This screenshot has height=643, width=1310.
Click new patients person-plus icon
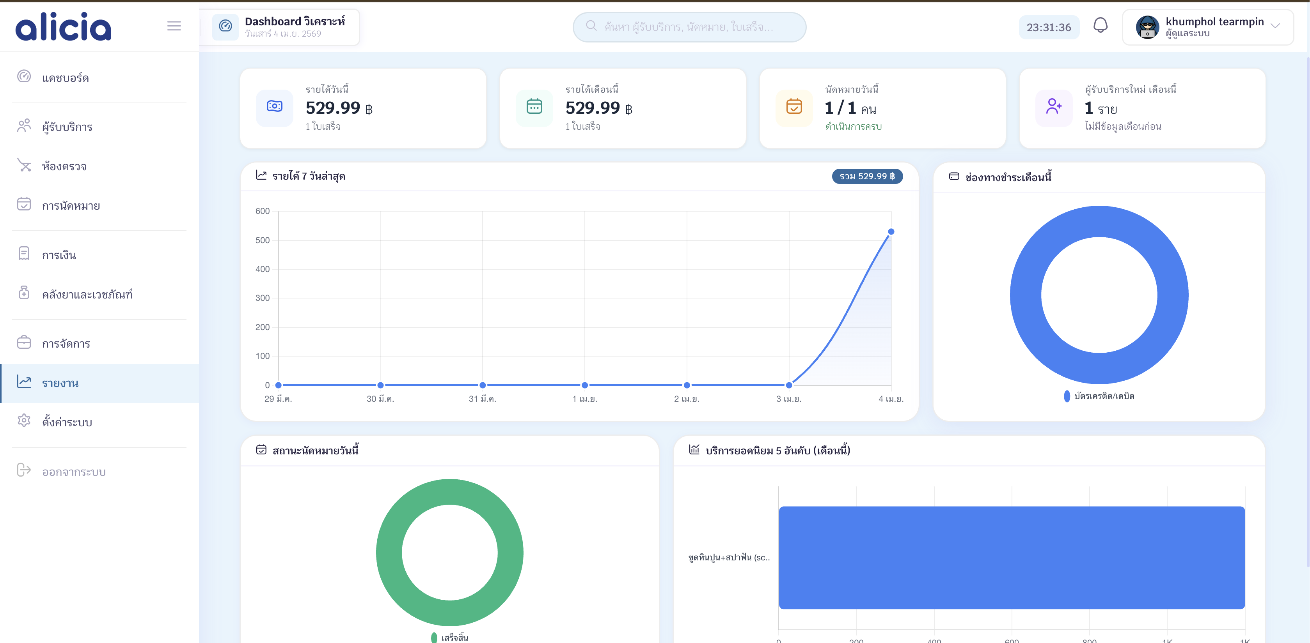[x=1054, y=107]
